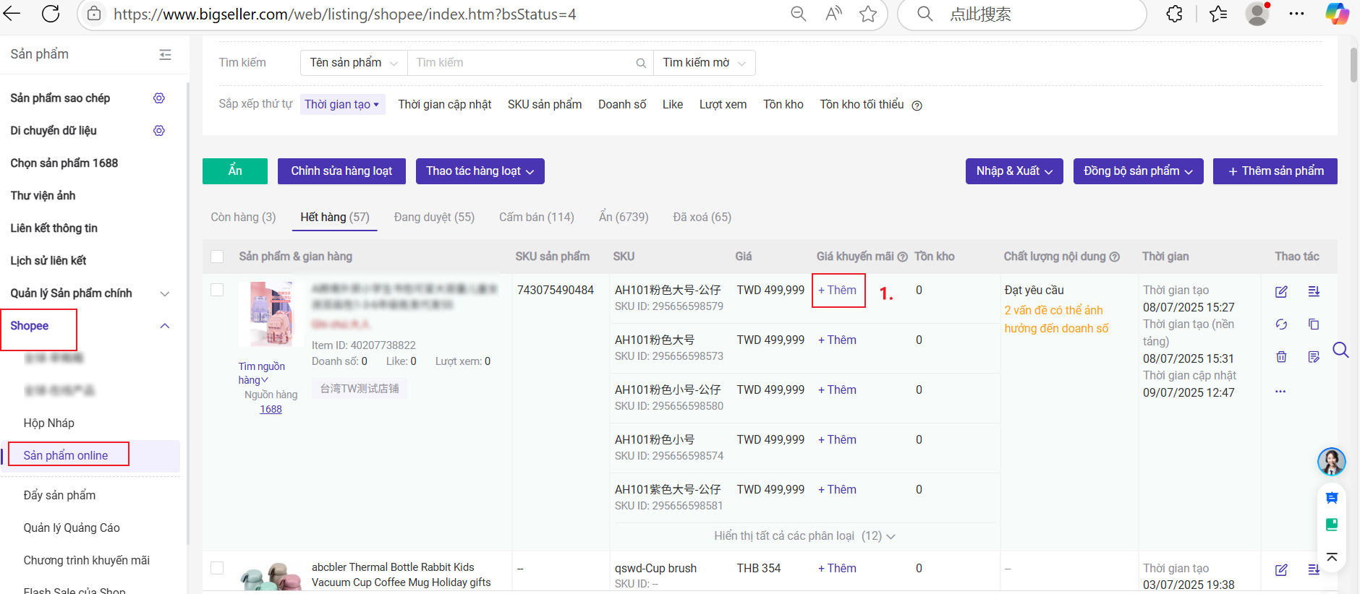Open the browser extensions puzzle icon
Screen dimensions: 1360x594
(1175, 14)
